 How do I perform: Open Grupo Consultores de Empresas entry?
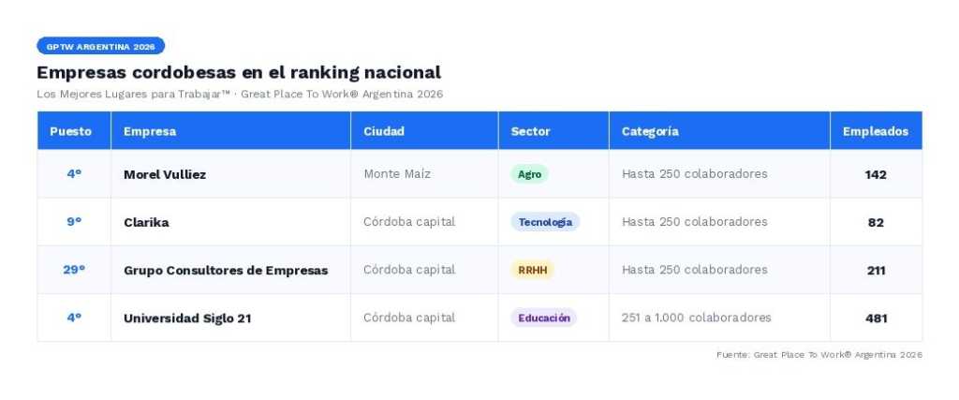point(226,270)
